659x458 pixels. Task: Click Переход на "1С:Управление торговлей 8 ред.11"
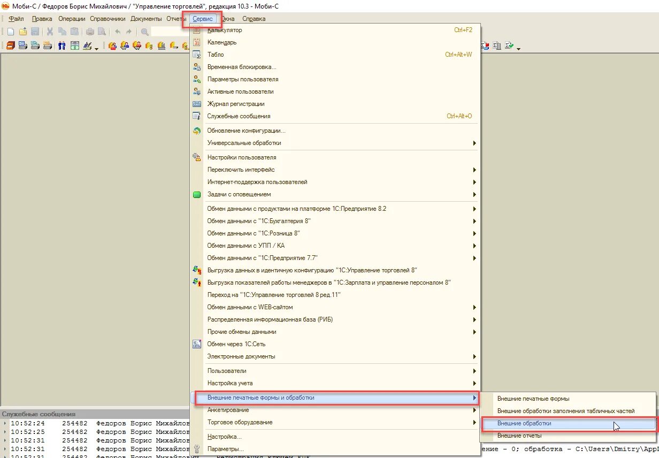336,295
